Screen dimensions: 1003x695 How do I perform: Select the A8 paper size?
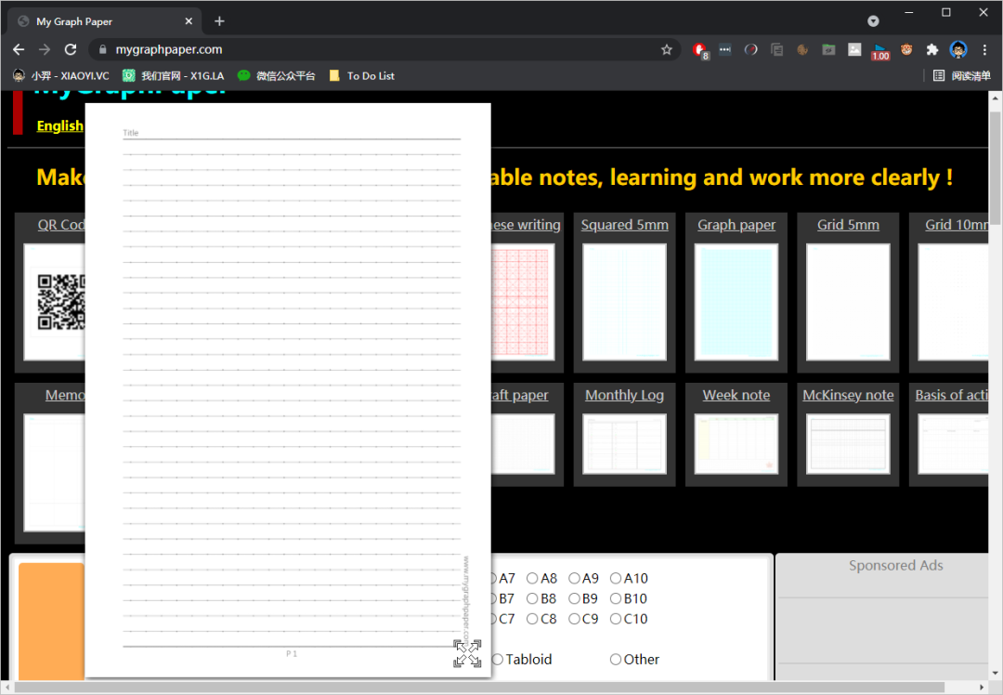[x=533, y=579]
